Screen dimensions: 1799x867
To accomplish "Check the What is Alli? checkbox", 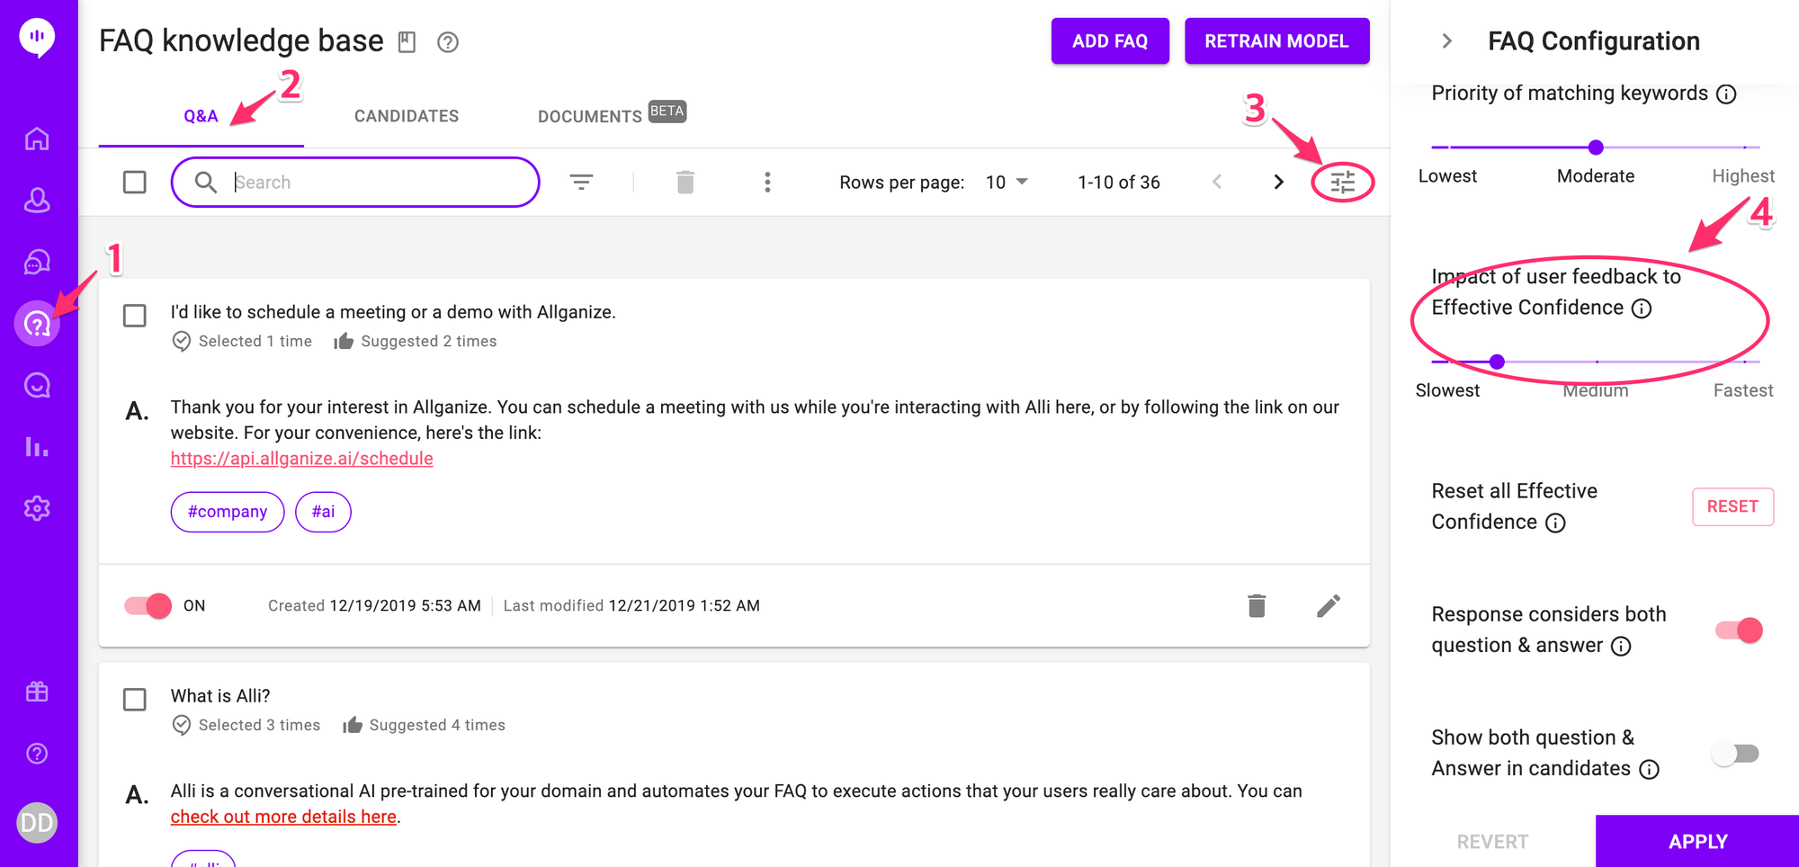I will point(135,700).
